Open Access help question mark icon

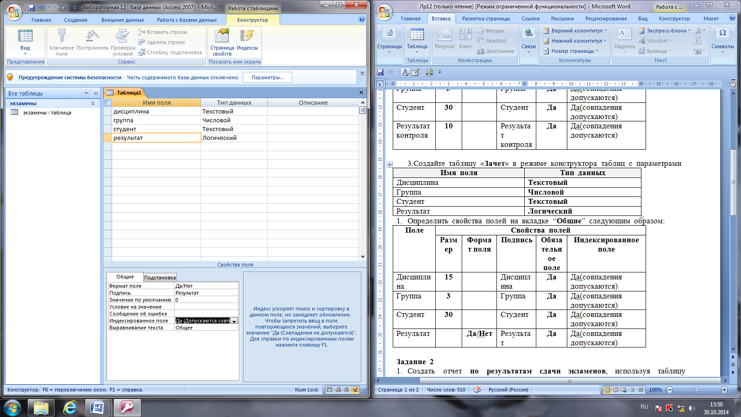362,19
